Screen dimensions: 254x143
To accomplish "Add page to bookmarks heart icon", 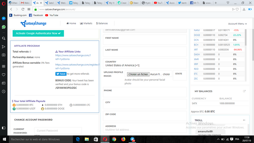I will (237, 9).
